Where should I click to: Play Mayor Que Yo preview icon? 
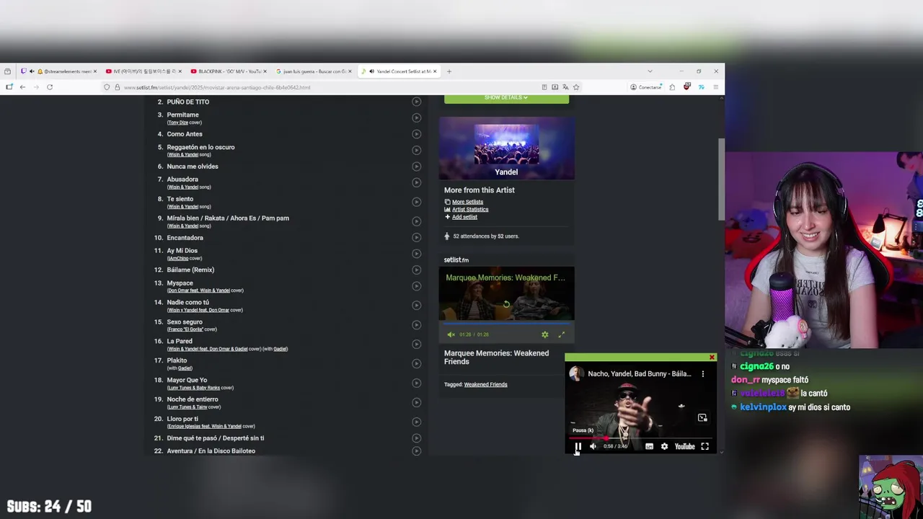click(416, 383)
